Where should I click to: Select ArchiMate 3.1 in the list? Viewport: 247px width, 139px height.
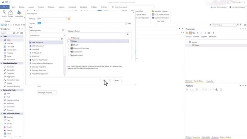tap(37, 53)
